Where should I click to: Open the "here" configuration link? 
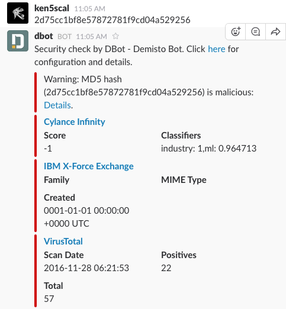(217, 49)
